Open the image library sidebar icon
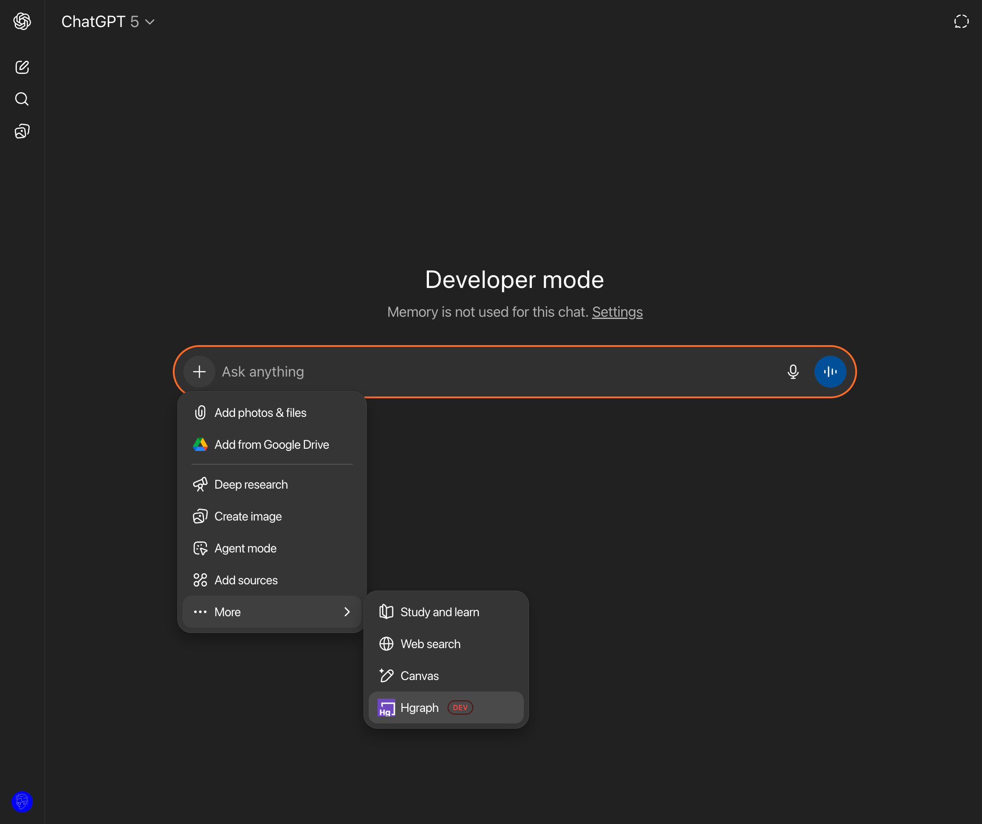This screenshot has height=824, width=982. (22, 131)
